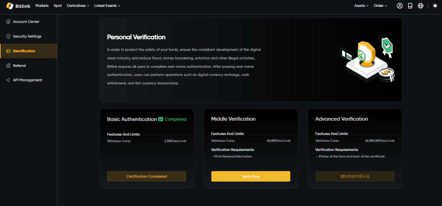Image resolution: width=442 pixels, height=206 pixels.
Task: Open the user profile icon
Action: click(x=400, y=6)
